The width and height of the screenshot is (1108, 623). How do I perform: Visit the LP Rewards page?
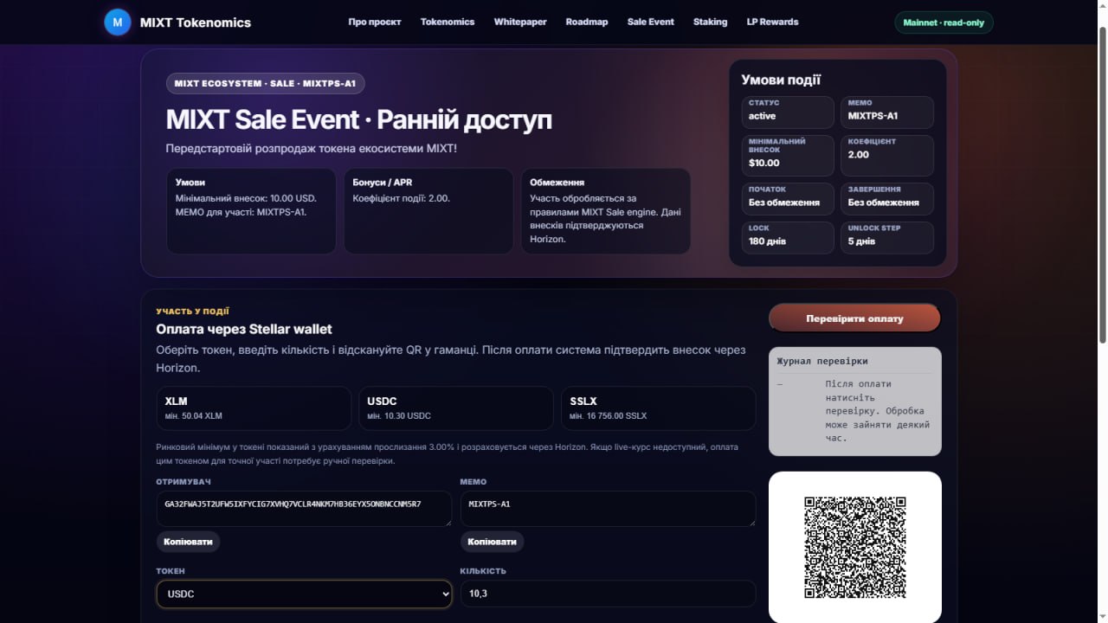(x=773, y=22)
